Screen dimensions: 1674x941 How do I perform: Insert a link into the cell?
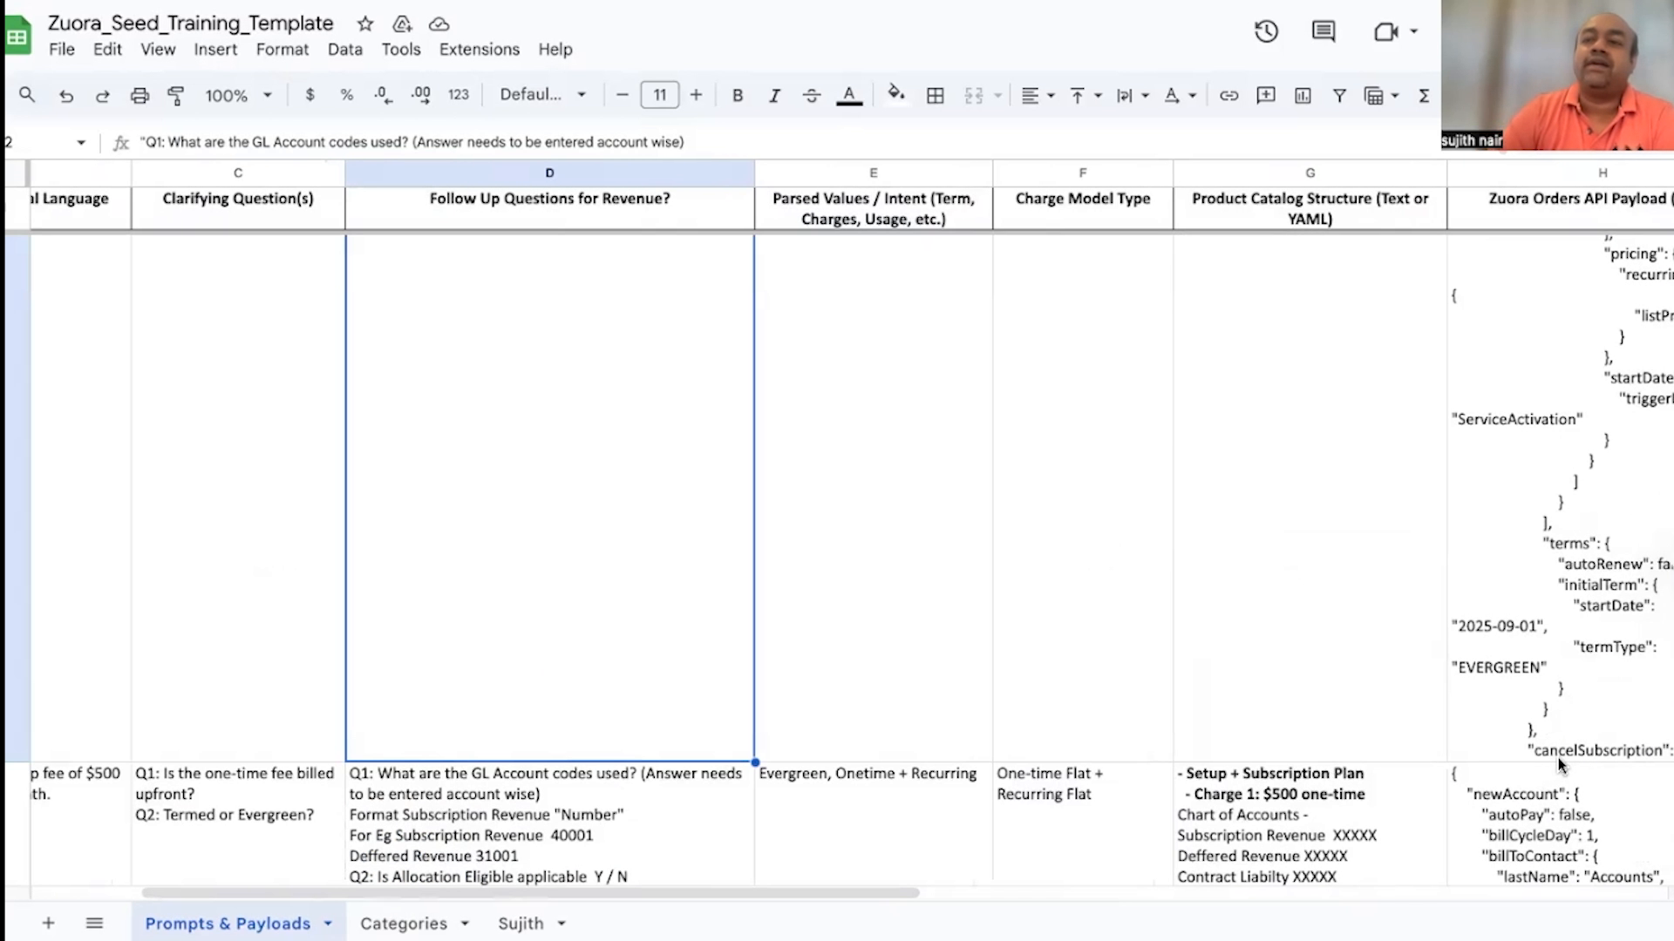1229,95
